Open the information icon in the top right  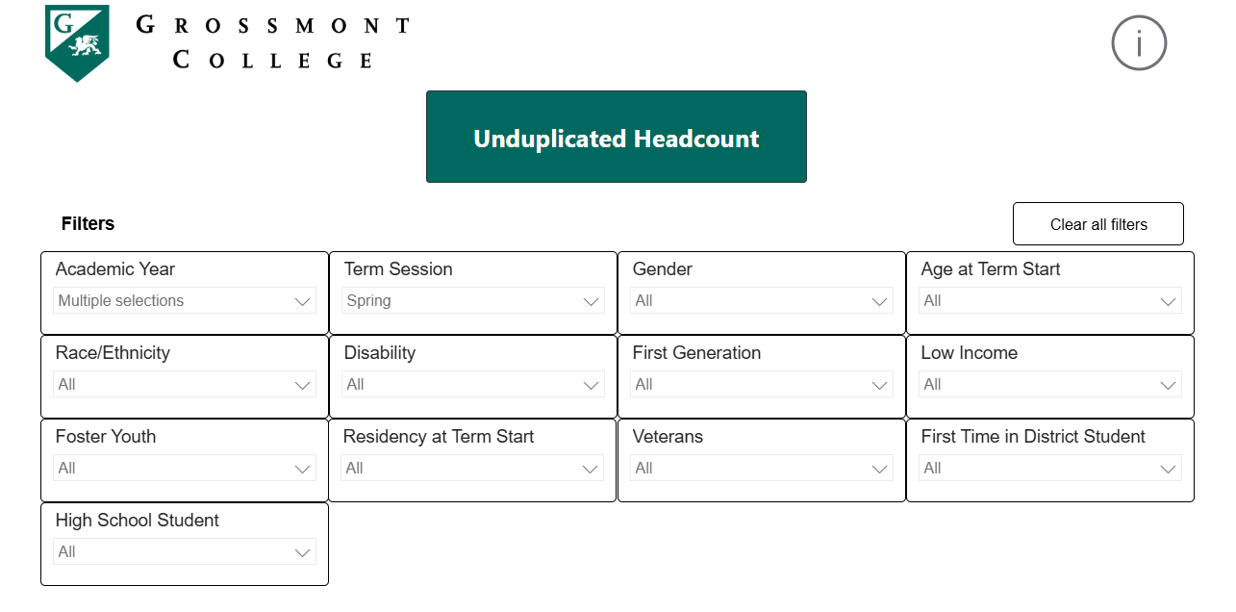tap(1139, 42)
